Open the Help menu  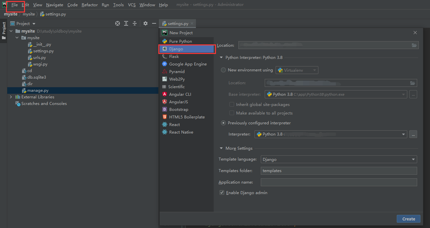click(x=163, y=5)
